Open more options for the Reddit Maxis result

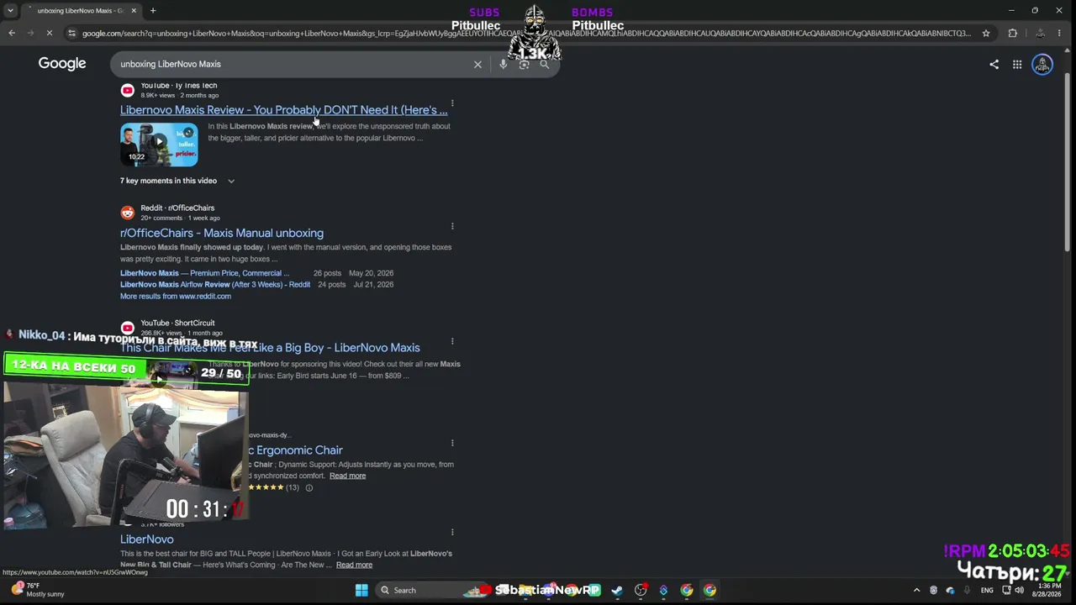click(x=452, y=226)
